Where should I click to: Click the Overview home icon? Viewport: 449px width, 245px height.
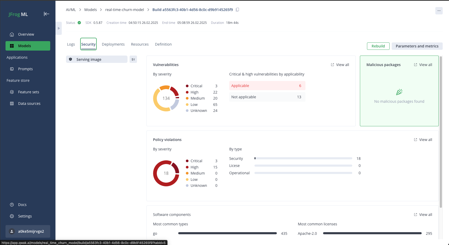12,34
